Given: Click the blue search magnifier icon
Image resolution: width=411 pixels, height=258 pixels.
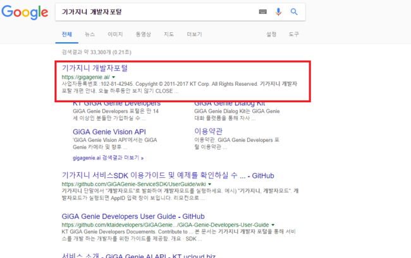Looking at the screenshot, I should (294, 12).
